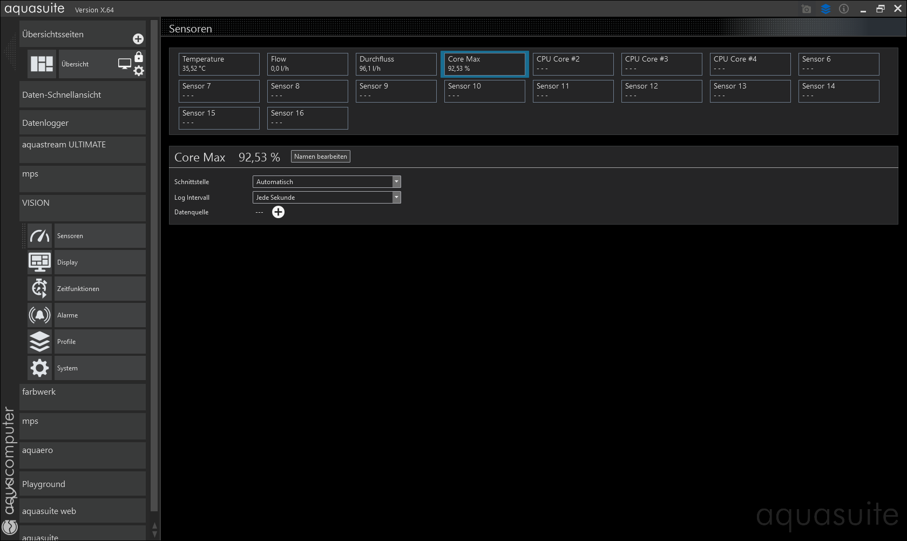Toggle the desktop monitor icon on Übersicht

(x=124, y=64)
